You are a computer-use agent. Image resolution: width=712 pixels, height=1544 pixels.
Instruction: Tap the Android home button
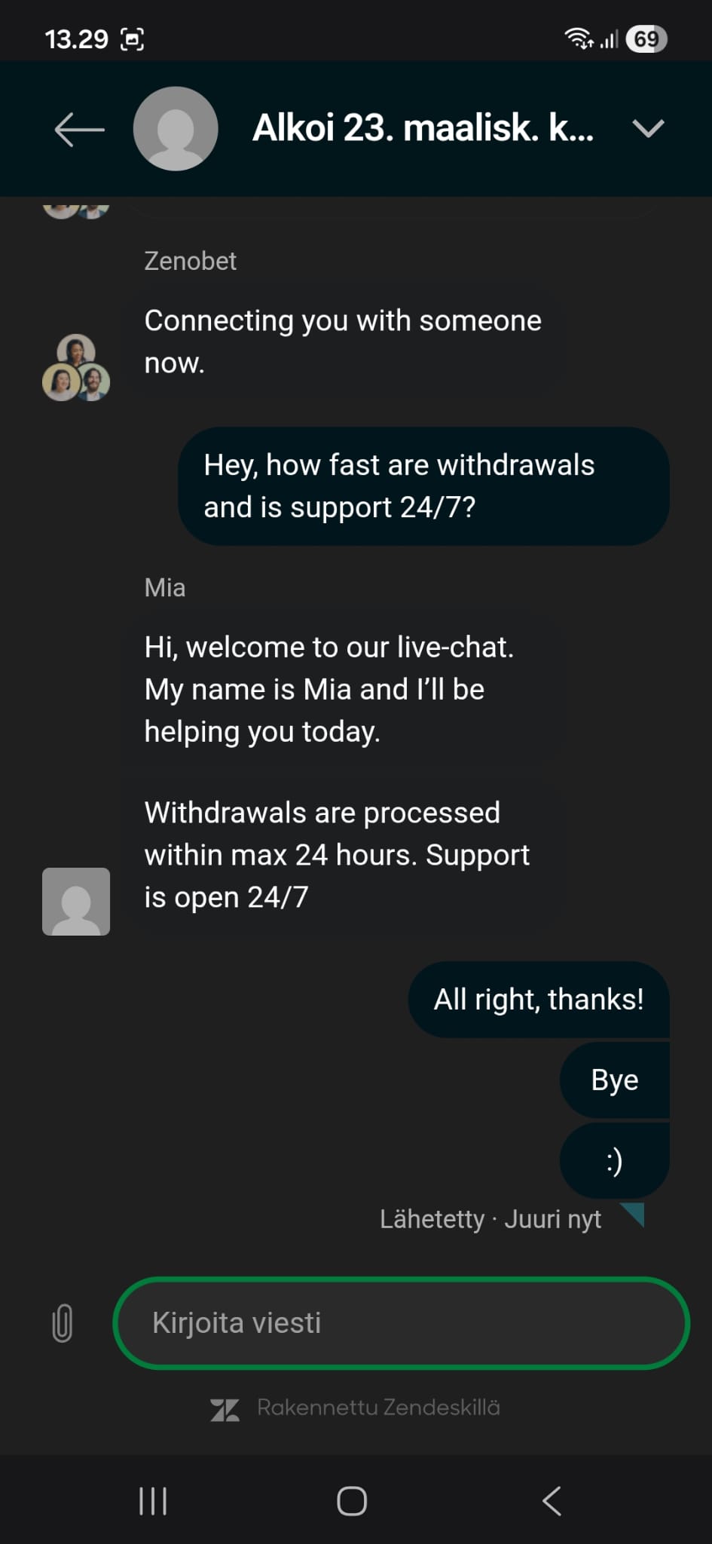pyautogui.click(x=352, y=1501)
